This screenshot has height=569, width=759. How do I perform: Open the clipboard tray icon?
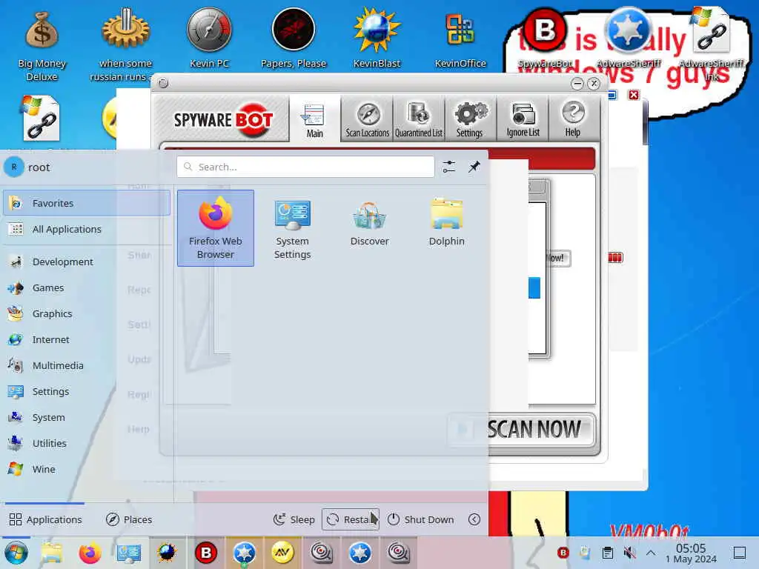(608, 553)
